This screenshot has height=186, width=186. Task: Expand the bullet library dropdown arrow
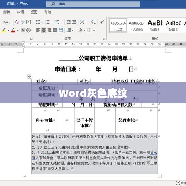pos(42,22)
